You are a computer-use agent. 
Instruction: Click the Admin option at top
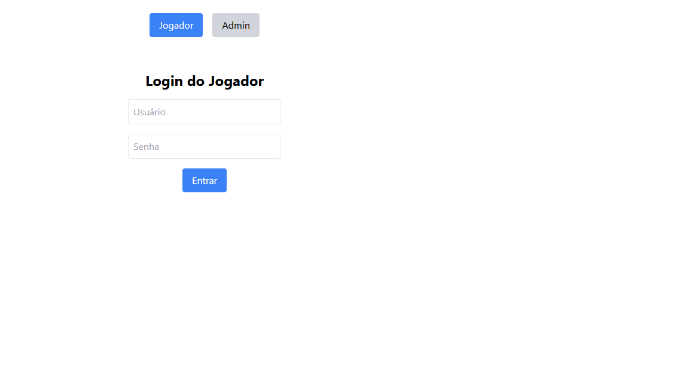236,25
